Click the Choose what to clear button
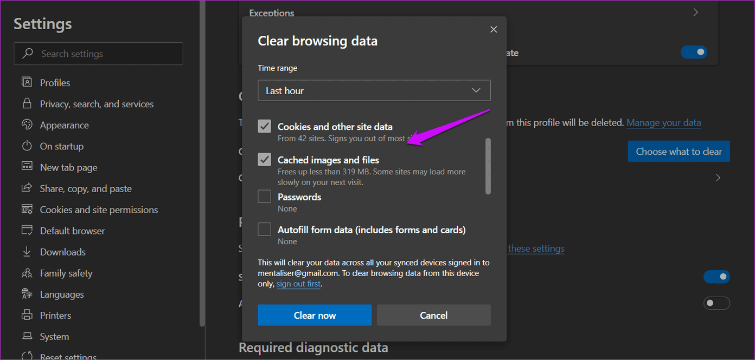The image size is (755, 360). (x=679, y=152)
